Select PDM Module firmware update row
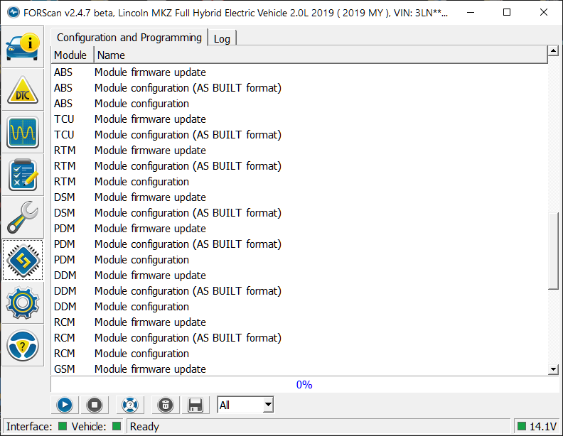Image resolution: width=563 pixels, height=436 pixels. tap(299, 229)
